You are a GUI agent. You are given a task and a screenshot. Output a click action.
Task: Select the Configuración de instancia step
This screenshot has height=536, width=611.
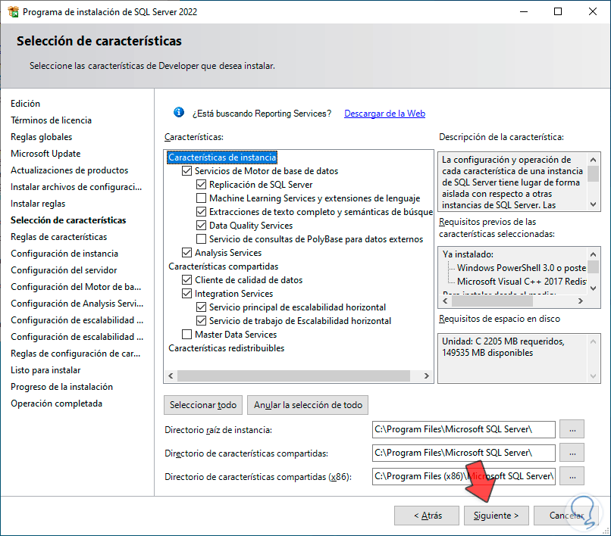[64, 254]
